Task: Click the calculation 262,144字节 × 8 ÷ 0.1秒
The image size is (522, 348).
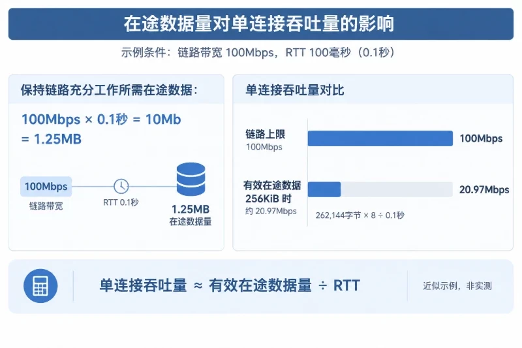Action: (x=360, y=215)
